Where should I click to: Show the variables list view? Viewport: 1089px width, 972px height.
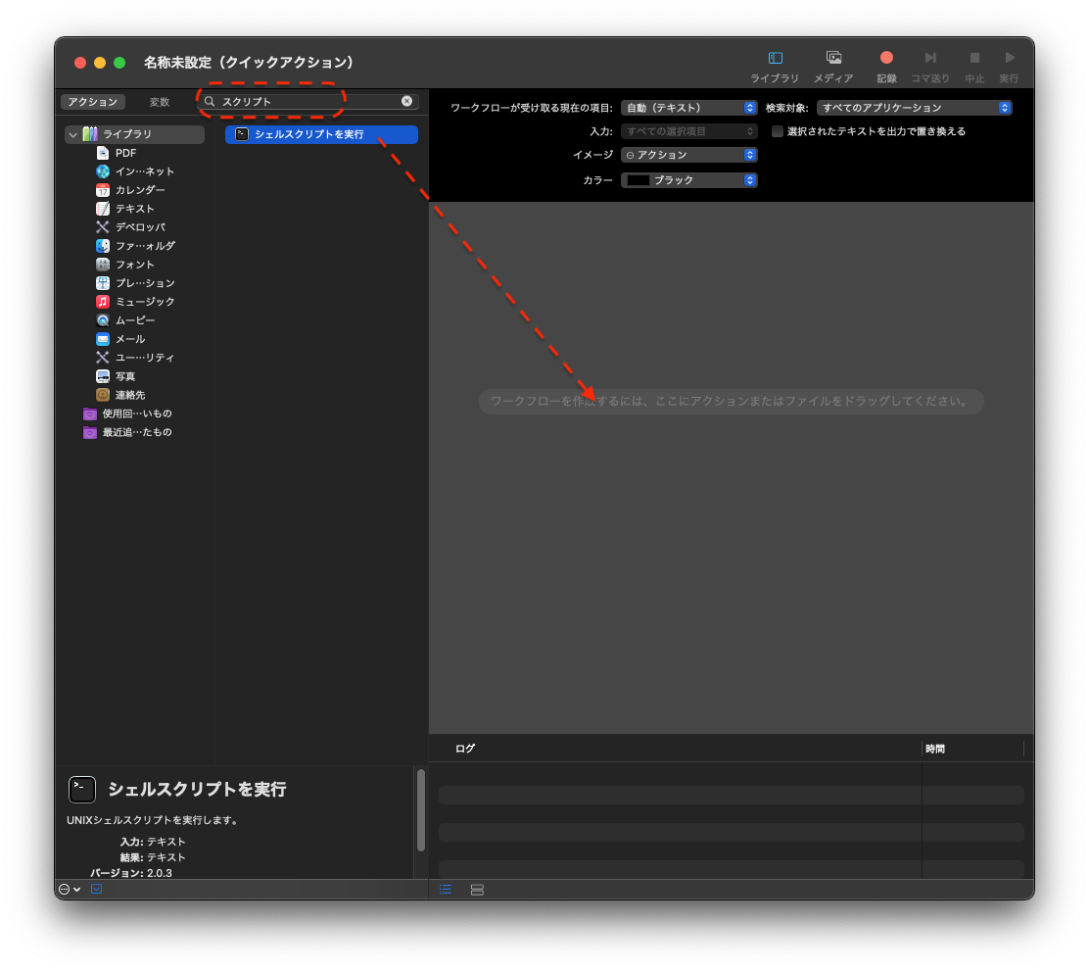pyautogui.click(x=477, y=890)
